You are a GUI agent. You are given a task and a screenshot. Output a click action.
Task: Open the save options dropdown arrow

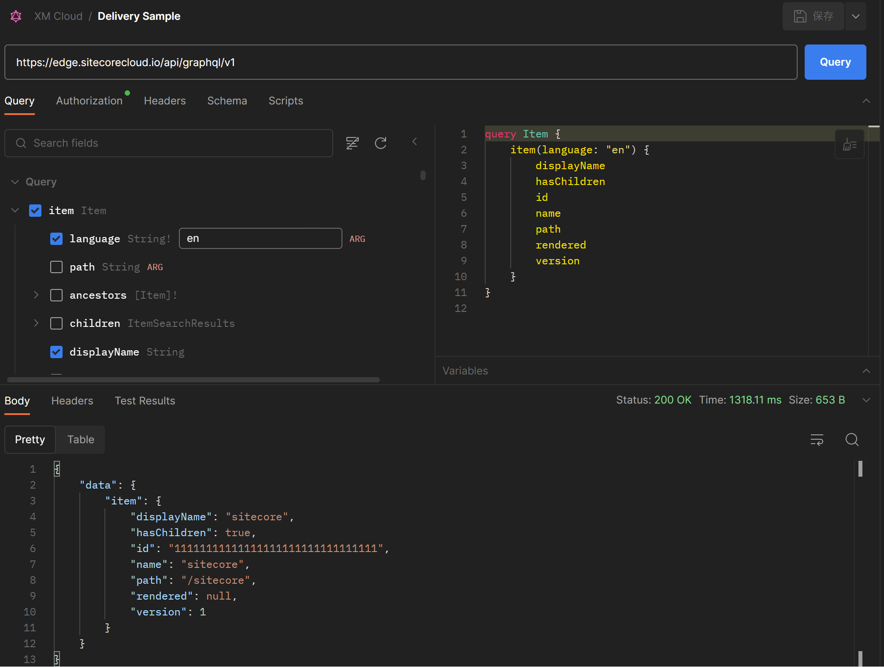pyautogui.click(x=856, y=16)
